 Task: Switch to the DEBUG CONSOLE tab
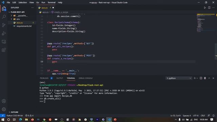85,78
